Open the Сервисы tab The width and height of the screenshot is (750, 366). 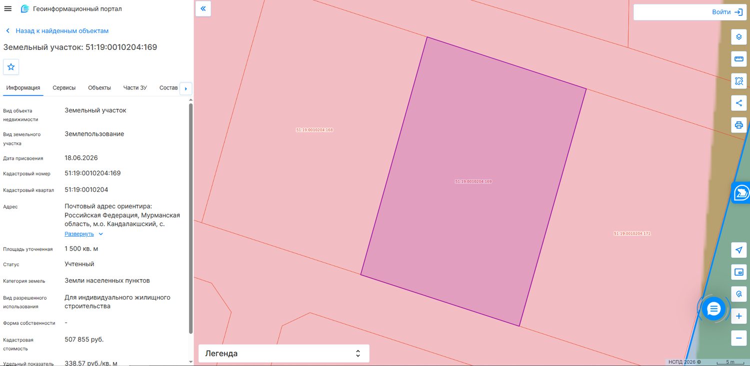click(64, 88)
